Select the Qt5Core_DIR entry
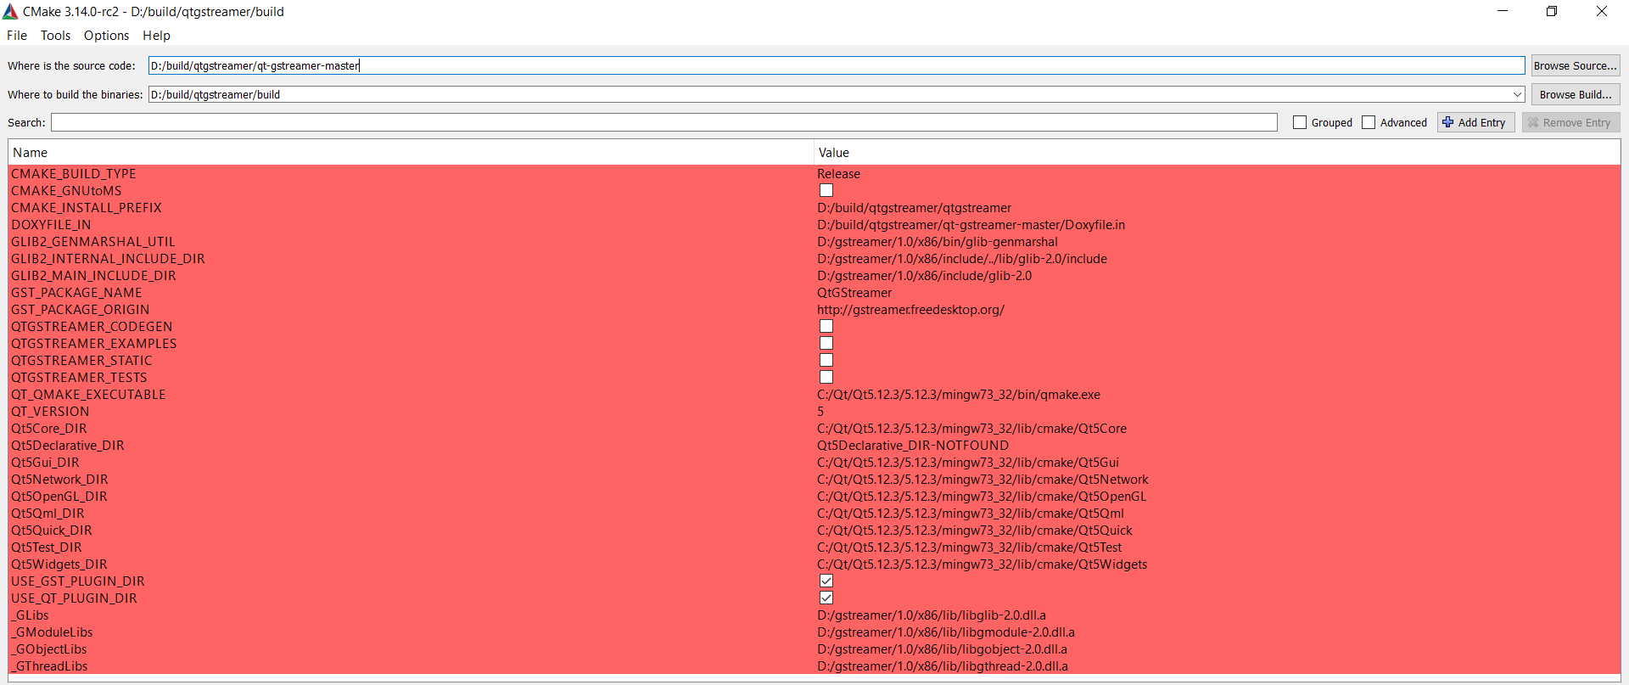 [x=49, y=428]
